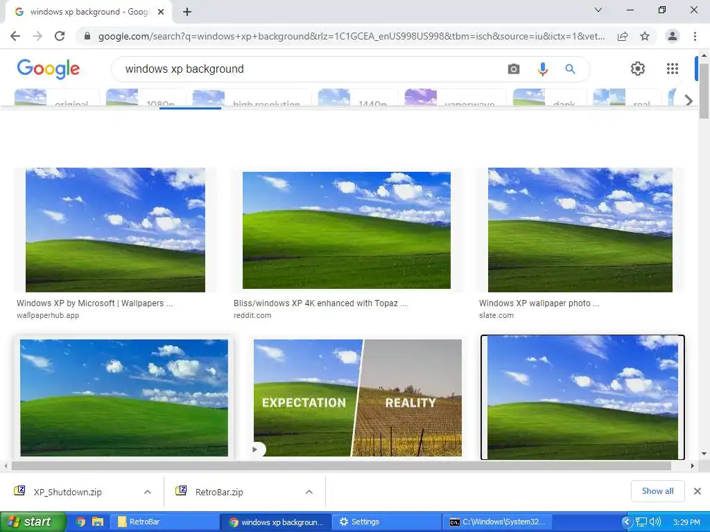Open the Expectation vs Reality image
The height and width of the screenshot is (532, 710).
tap(357, 398)
